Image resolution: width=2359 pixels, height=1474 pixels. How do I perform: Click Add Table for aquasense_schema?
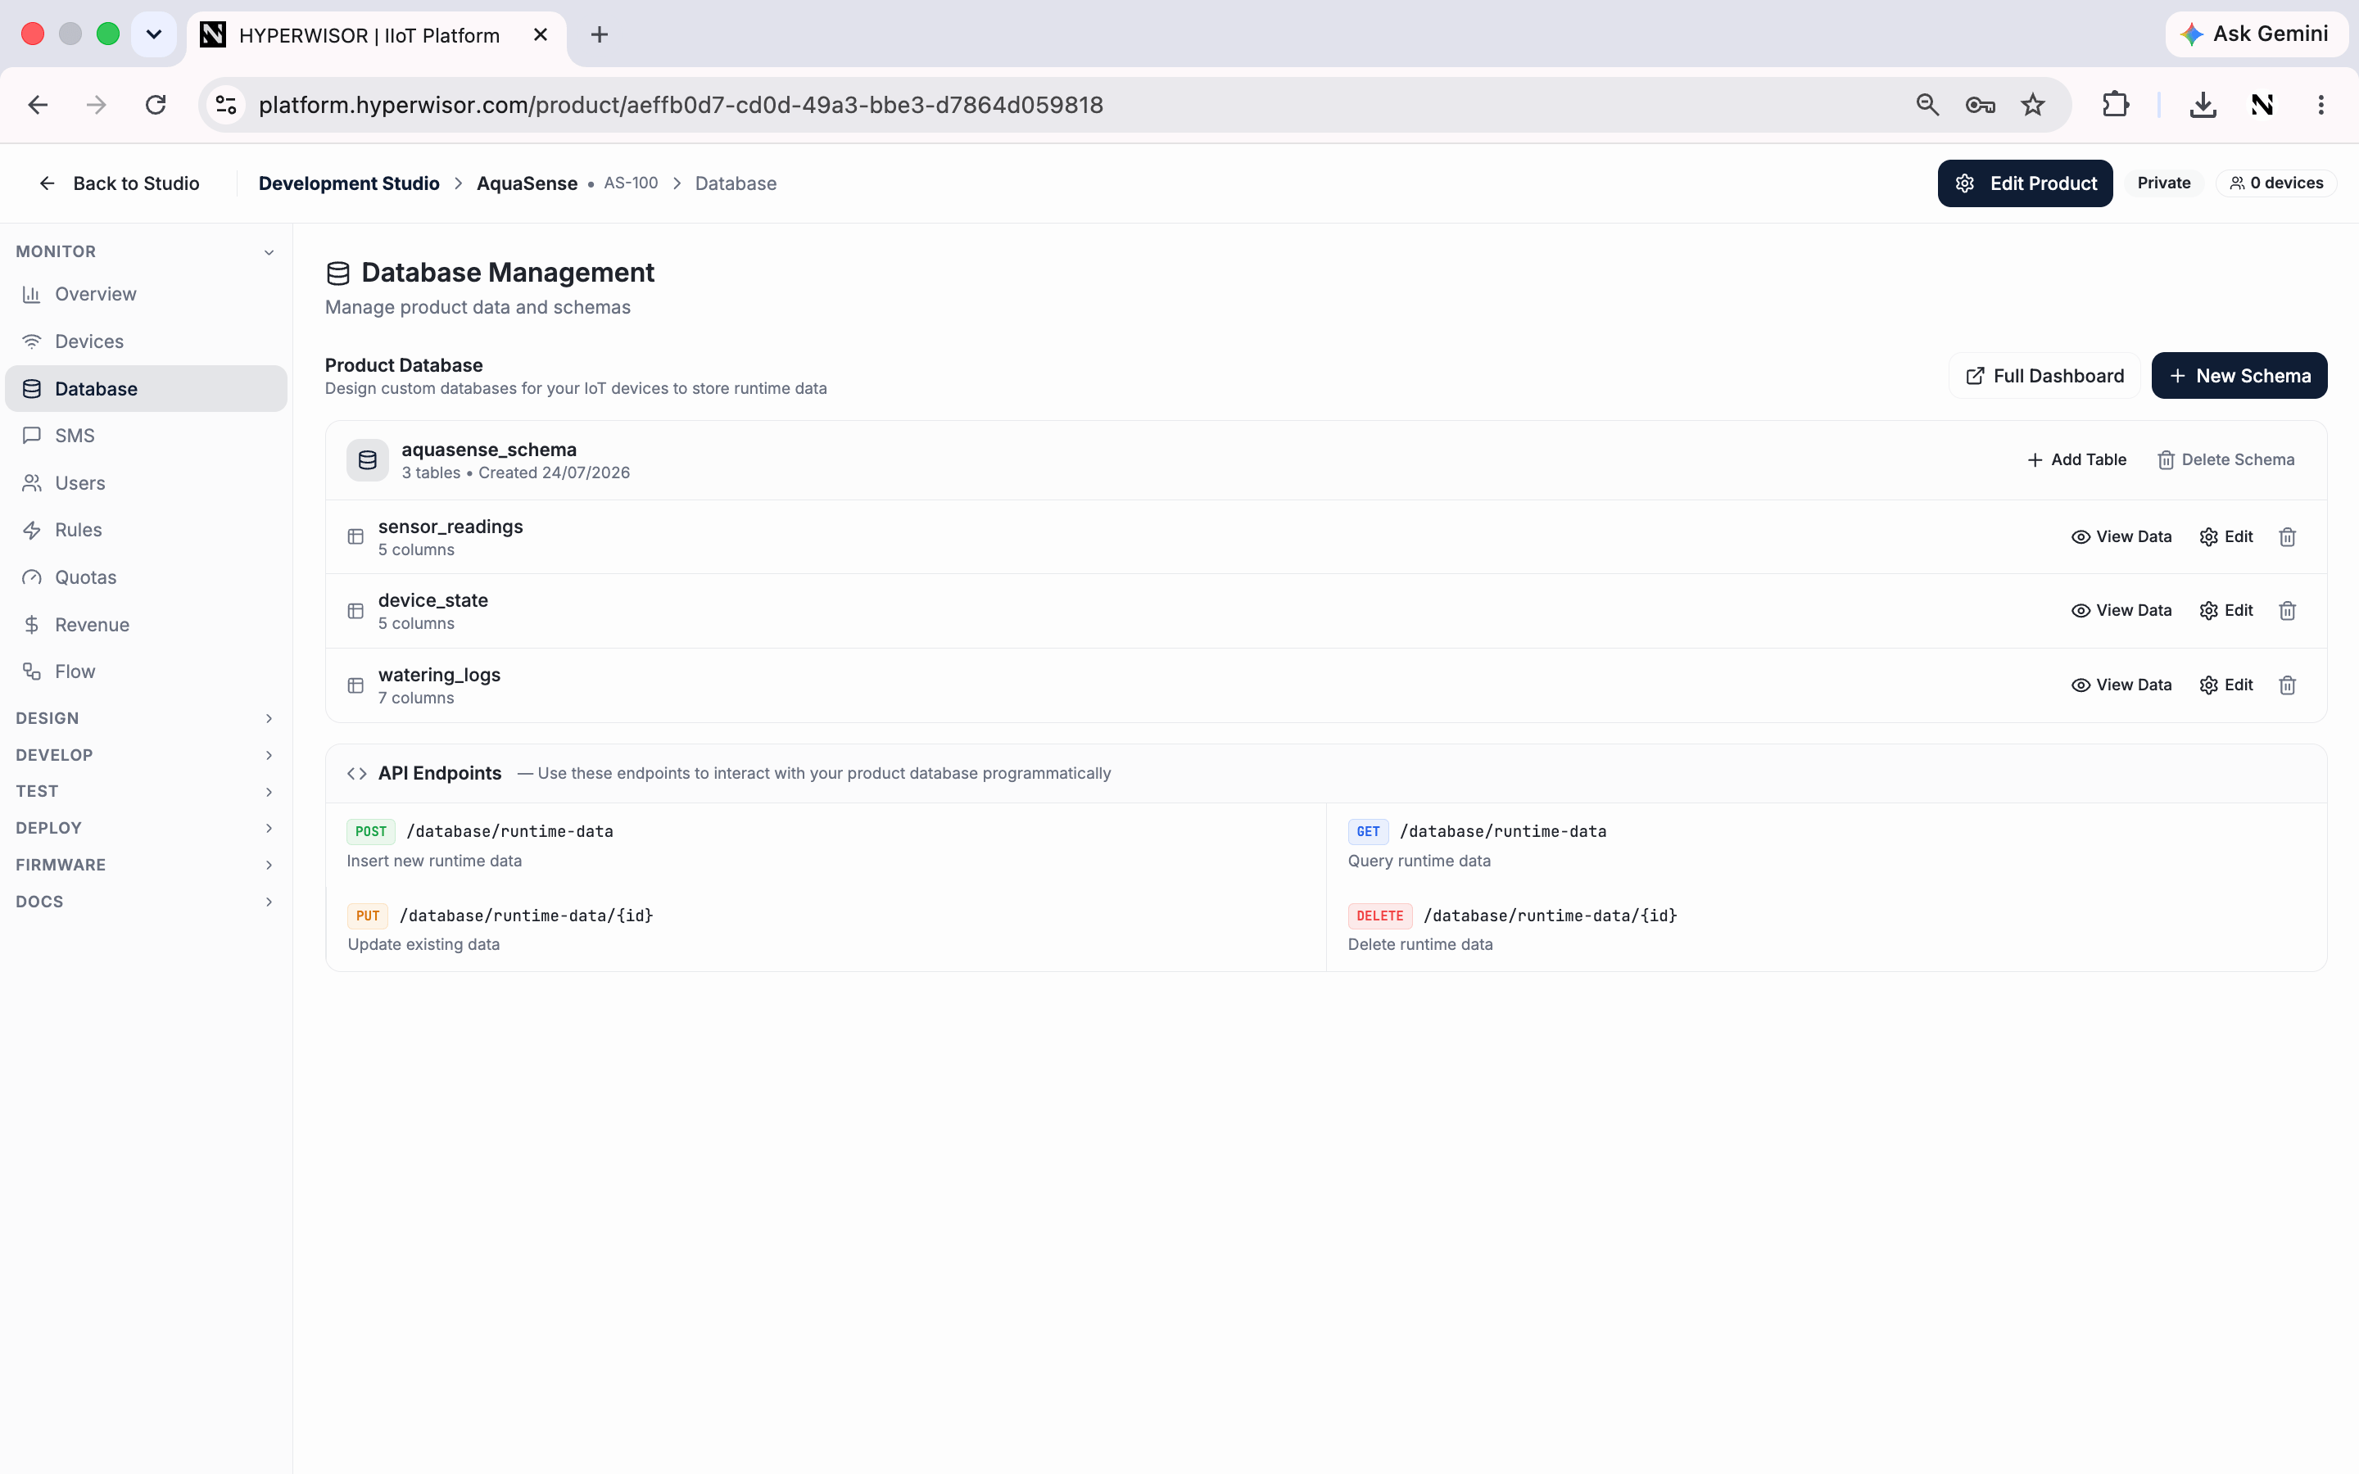2076,460
